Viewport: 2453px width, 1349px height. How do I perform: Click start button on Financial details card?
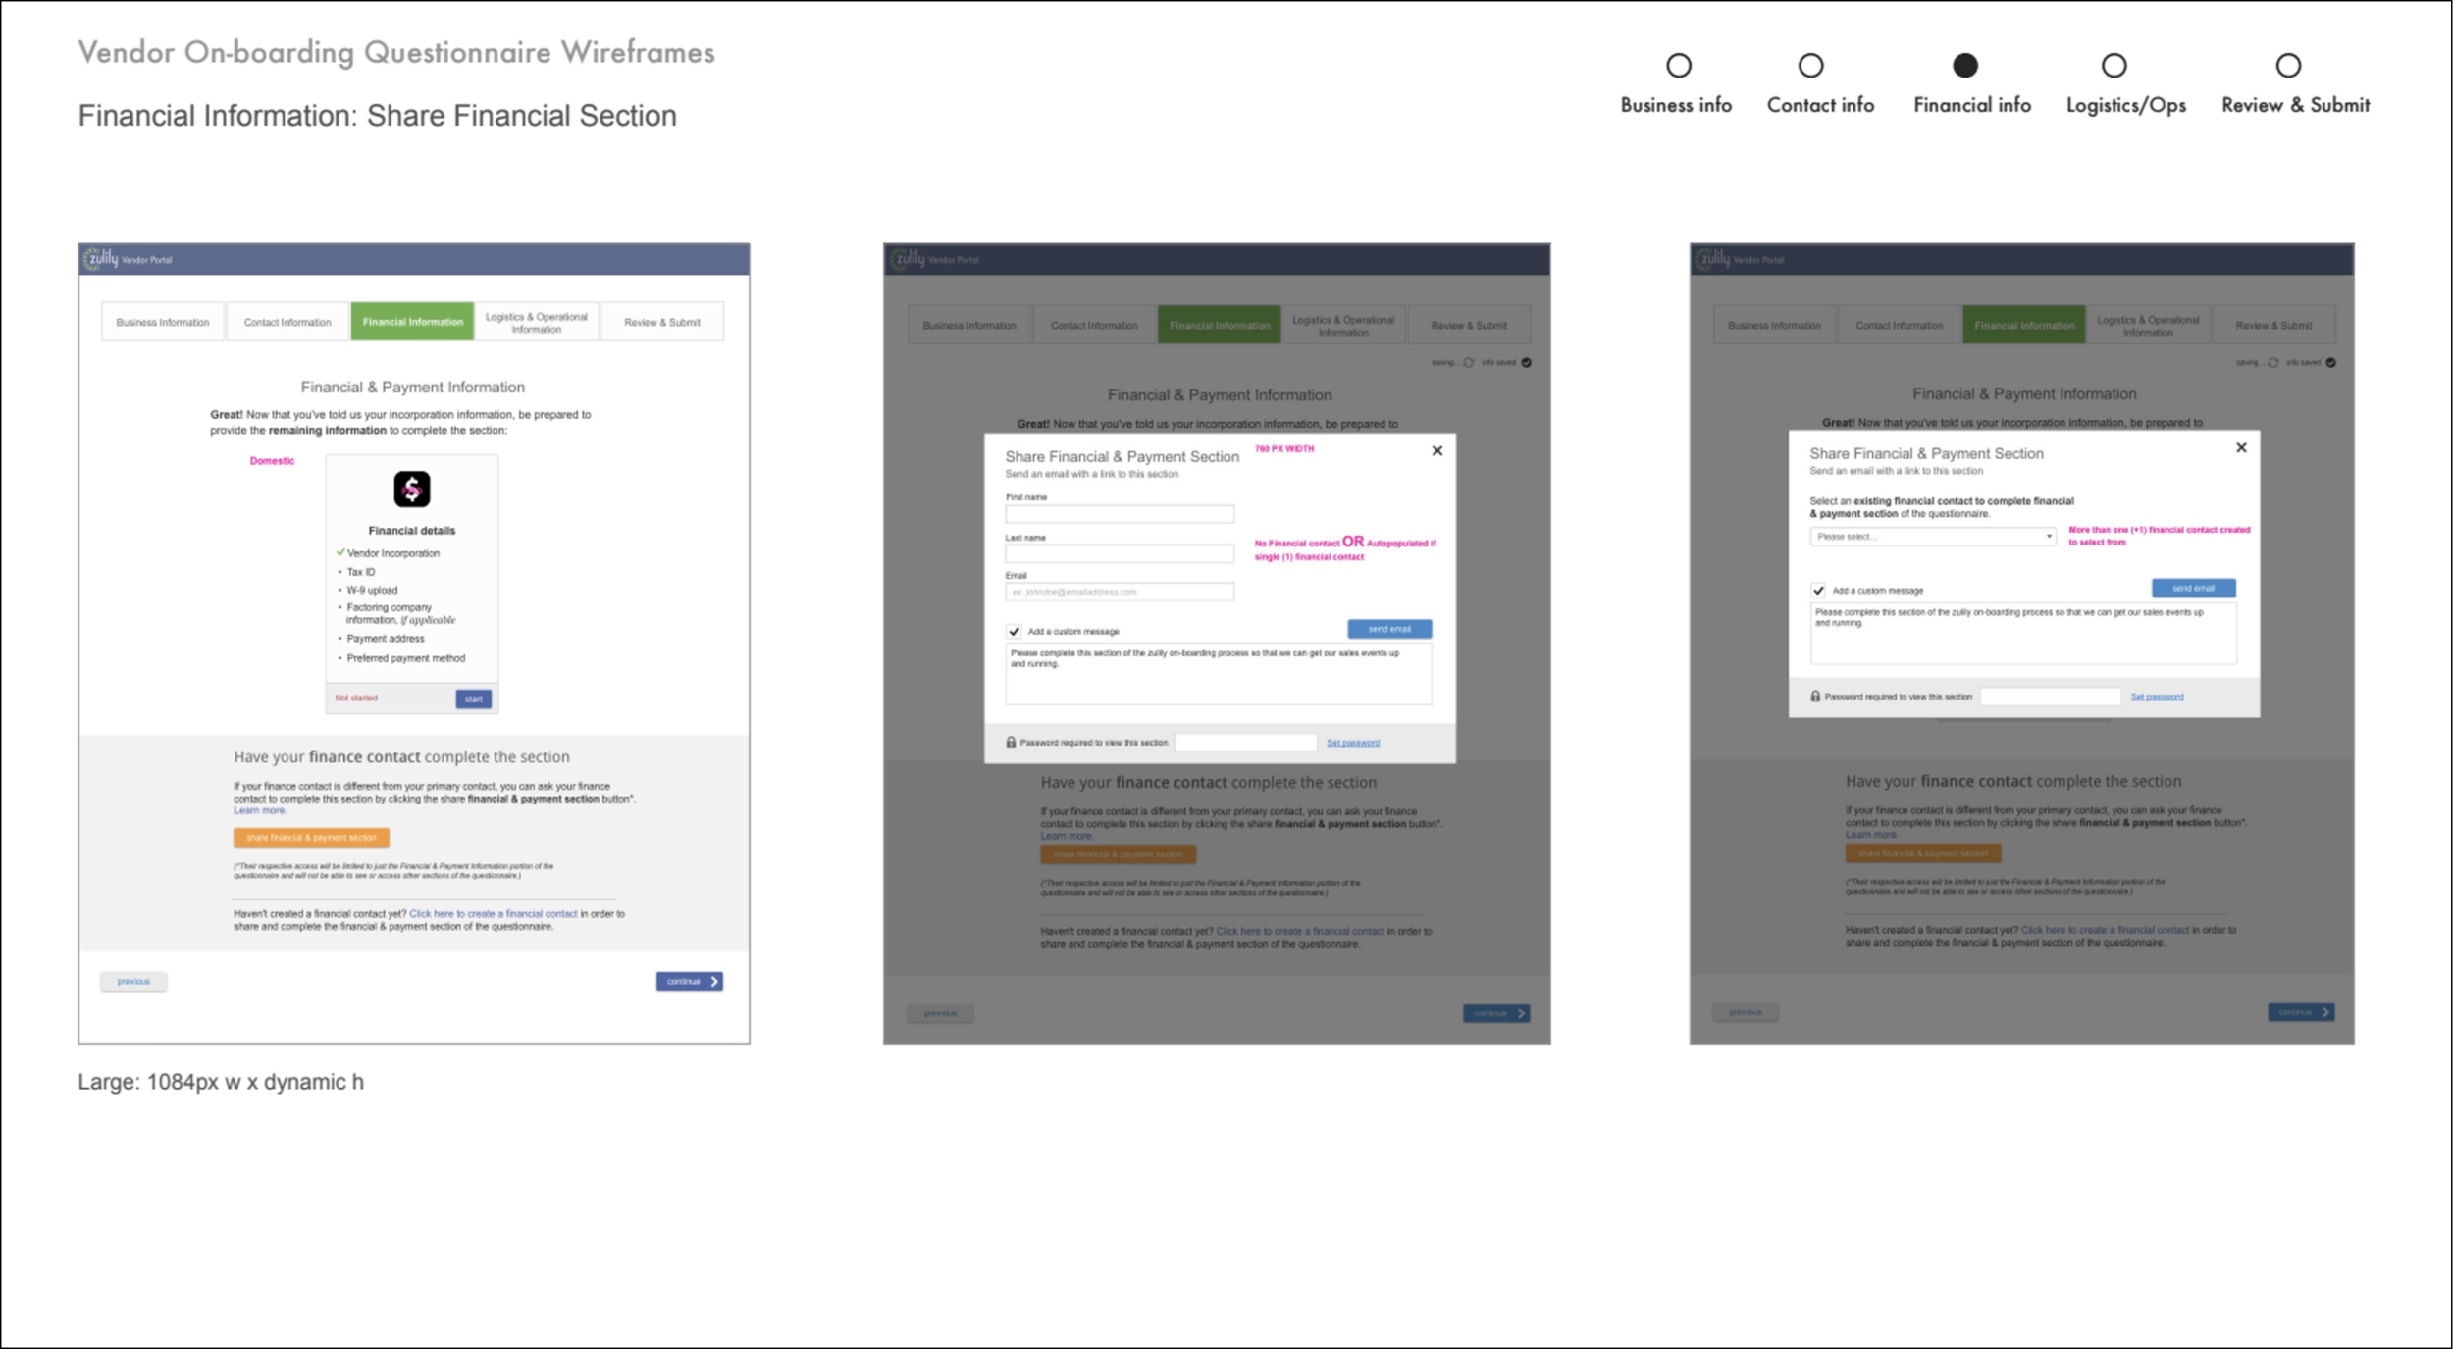click(x=473, y=699)
